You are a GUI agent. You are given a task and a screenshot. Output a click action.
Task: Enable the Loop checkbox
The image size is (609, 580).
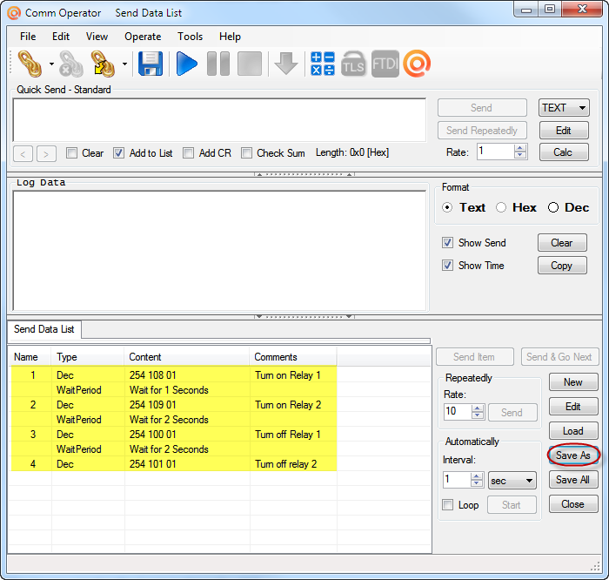click(x=448, y=505)
